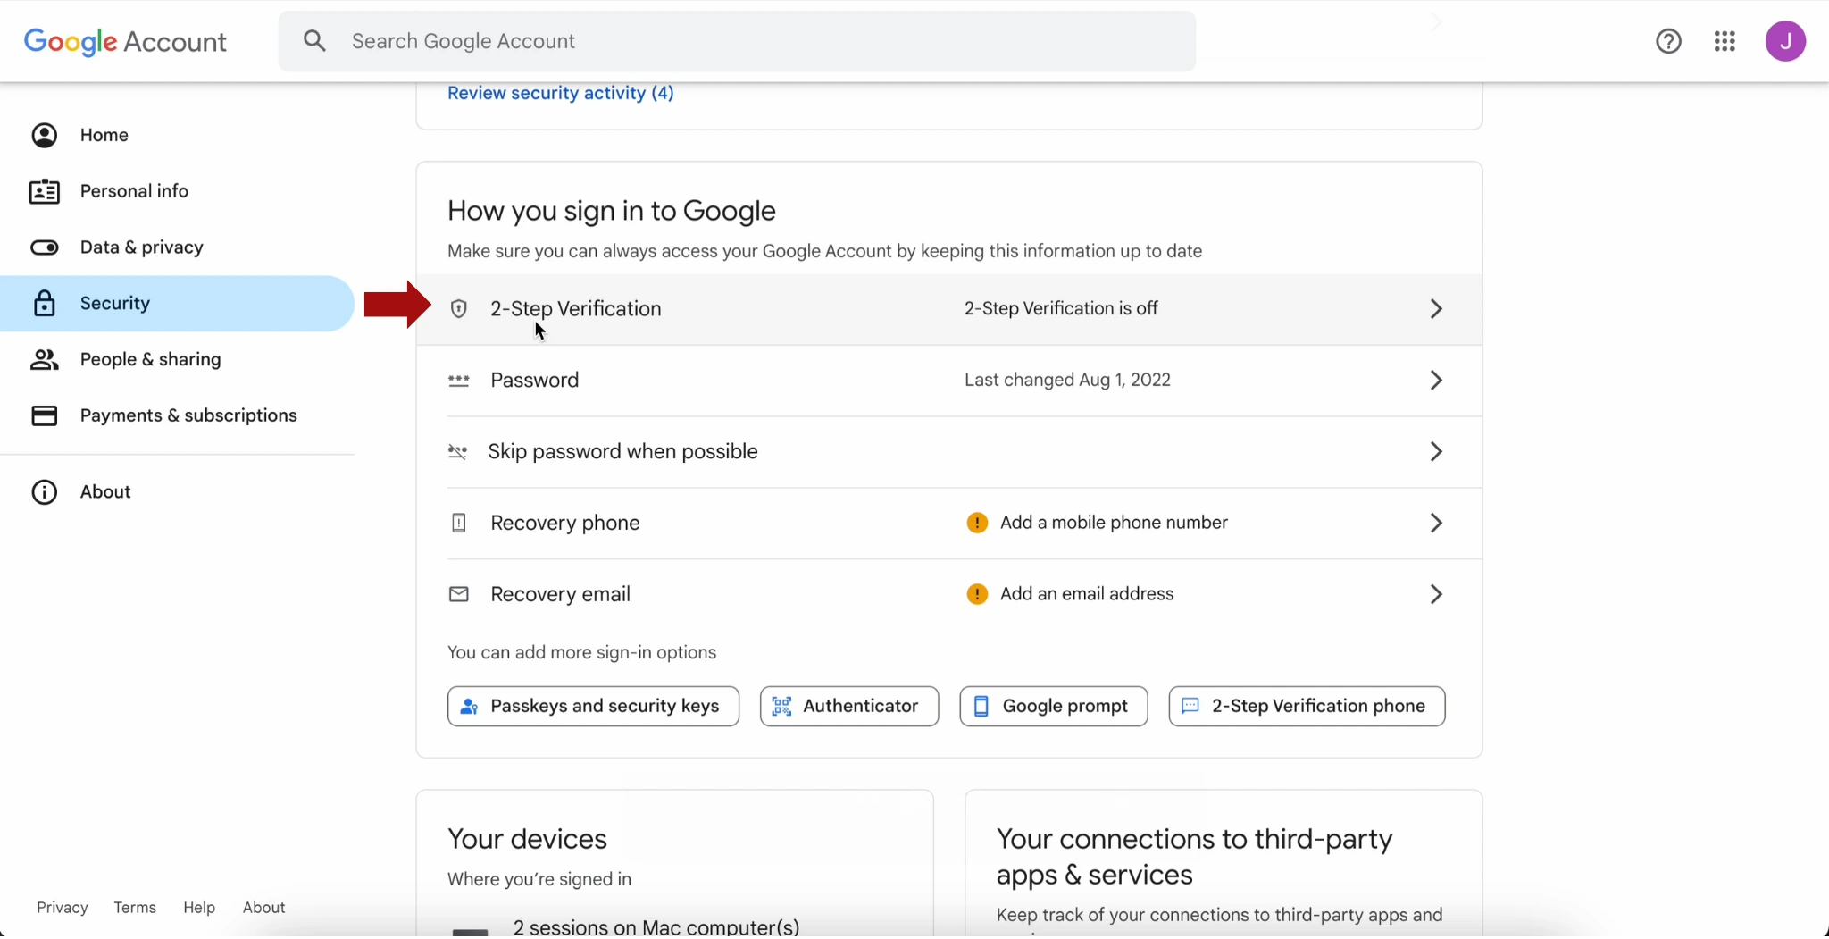Open the Google apps grid icon
The height and width of the screenshot is (939, 1829).
point(1725,41)
